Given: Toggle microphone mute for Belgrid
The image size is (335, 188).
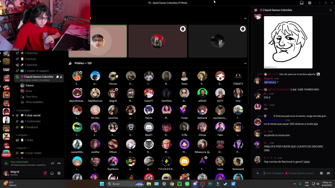Looking at the screenshot, I should 45,173.
